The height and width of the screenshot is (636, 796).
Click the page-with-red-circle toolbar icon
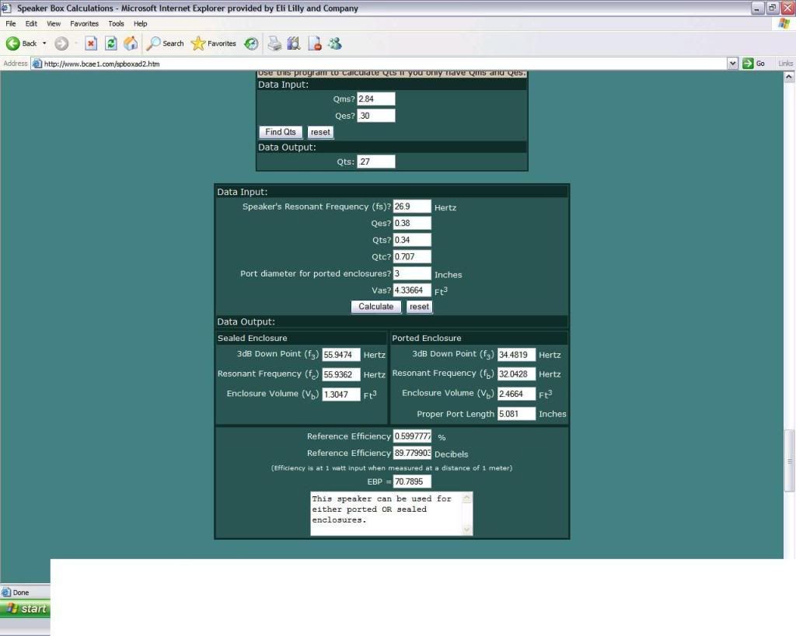coord(314,43)
